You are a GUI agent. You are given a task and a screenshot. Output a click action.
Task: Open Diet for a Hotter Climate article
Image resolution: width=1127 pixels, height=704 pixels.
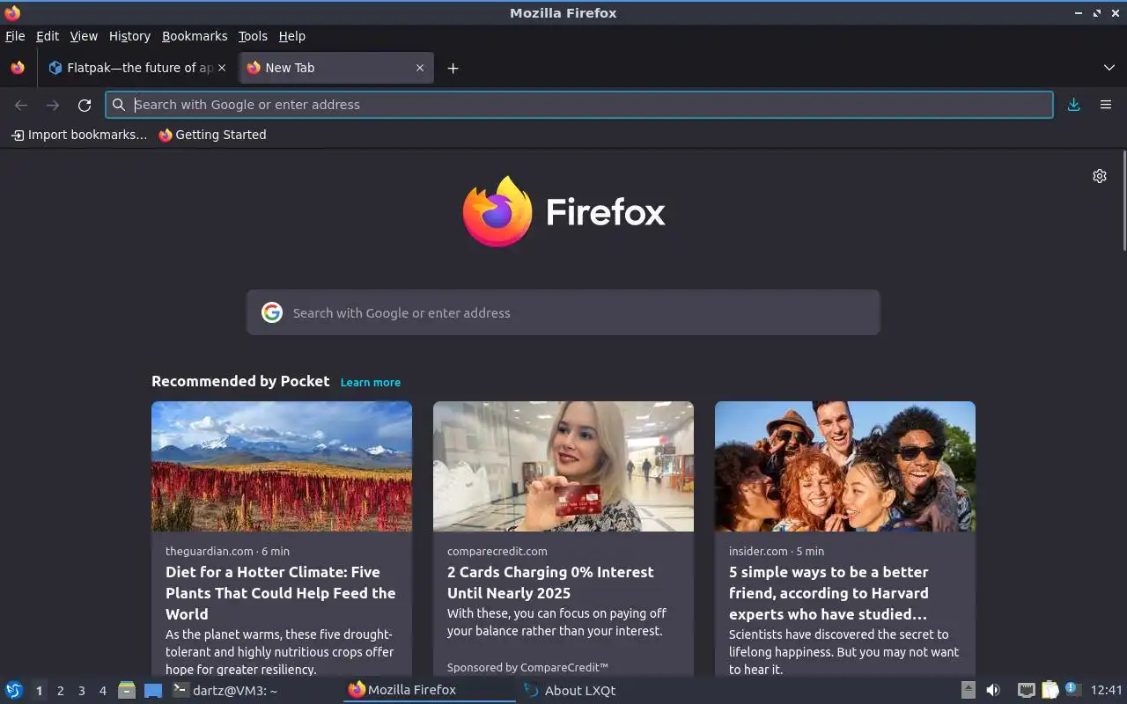coord(281,593)
